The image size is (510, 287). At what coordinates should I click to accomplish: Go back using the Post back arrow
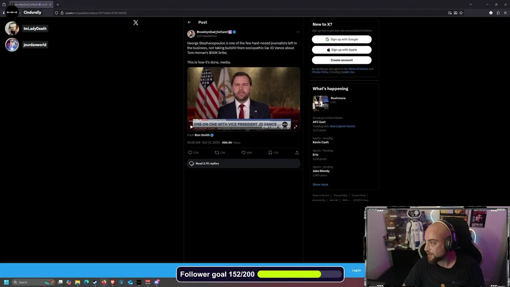tap(189, 22)
